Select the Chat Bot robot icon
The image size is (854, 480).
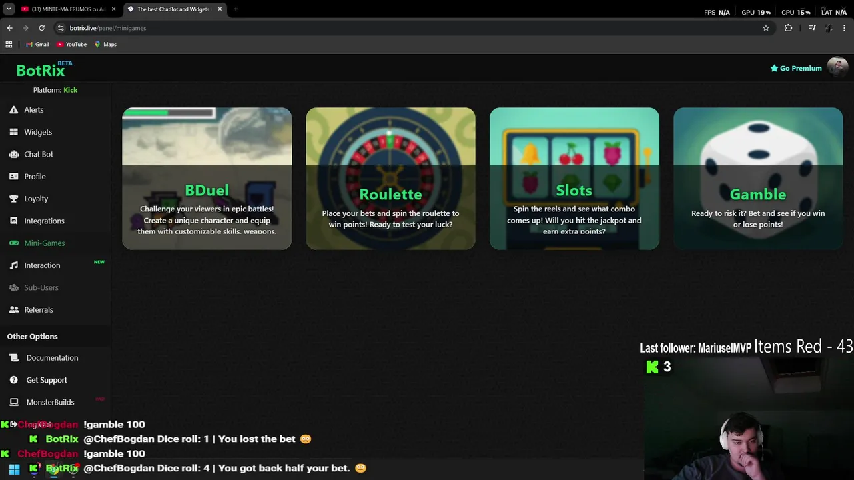point(13,154)
